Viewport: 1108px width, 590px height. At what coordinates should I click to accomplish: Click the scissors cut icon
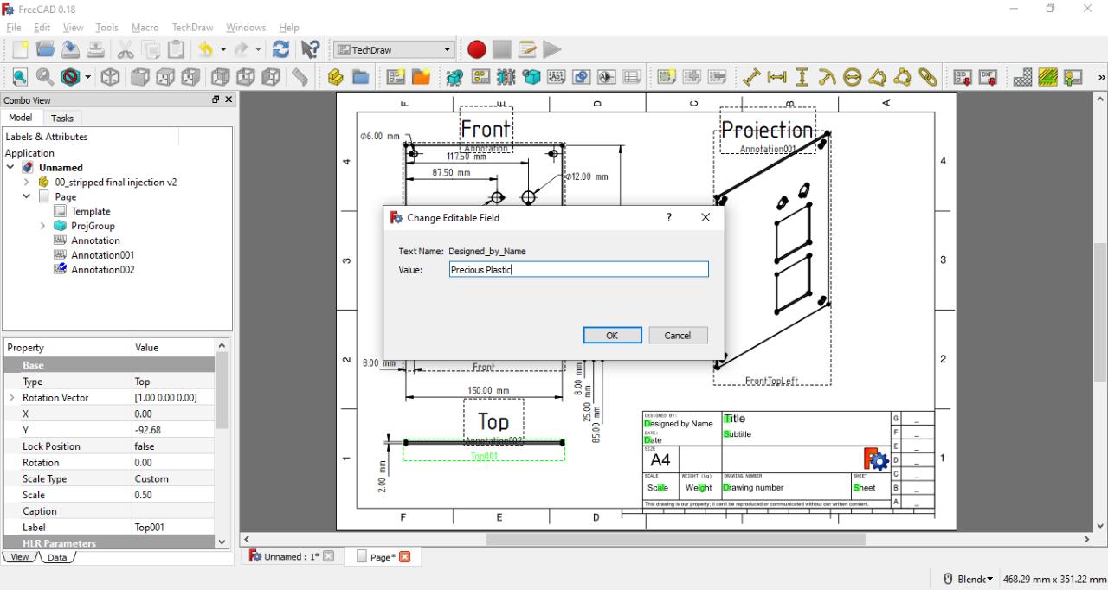(x=126, y=50)
